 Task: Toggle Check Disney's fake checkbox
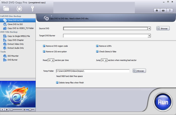pyautogui.click(x=97, y=52)
